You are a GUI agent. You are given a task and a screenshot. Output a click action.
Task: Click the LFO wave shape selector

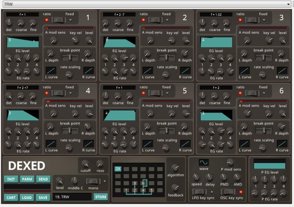(204, 163)
